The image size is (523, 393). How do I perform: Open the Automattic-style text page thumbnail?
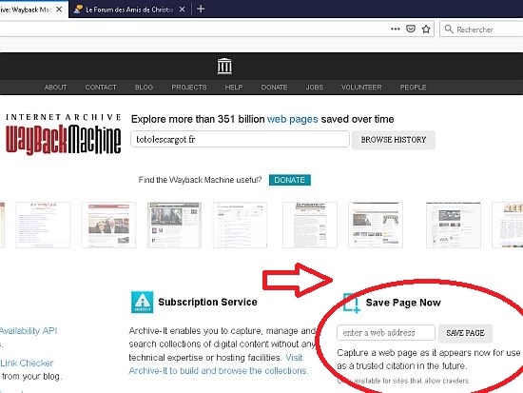coord(310,225)
